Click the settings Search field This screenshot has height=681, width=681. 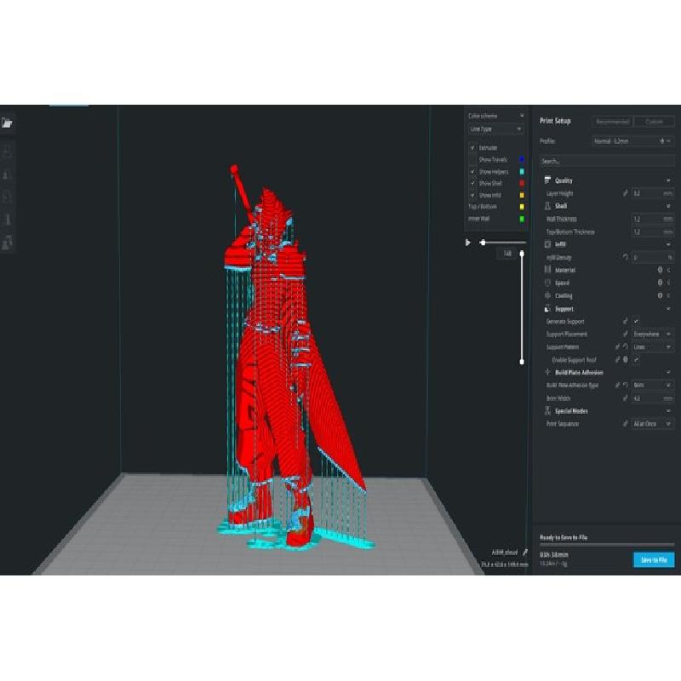(607, 161)
